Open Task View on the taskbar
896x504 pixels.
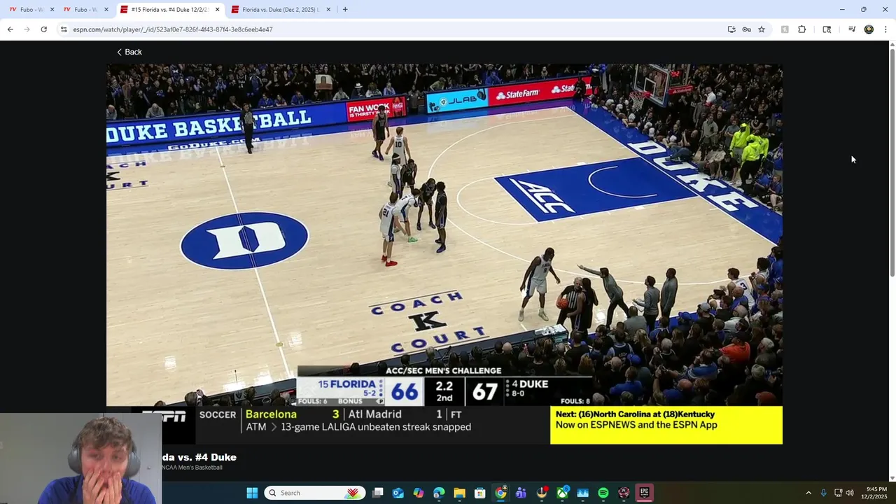coord(377,493)
